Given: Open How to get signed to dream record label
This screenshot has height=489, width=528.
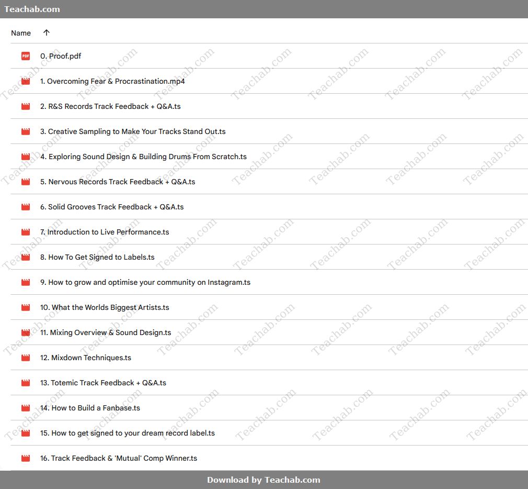Looking at the screenshot, I should 128,433.
